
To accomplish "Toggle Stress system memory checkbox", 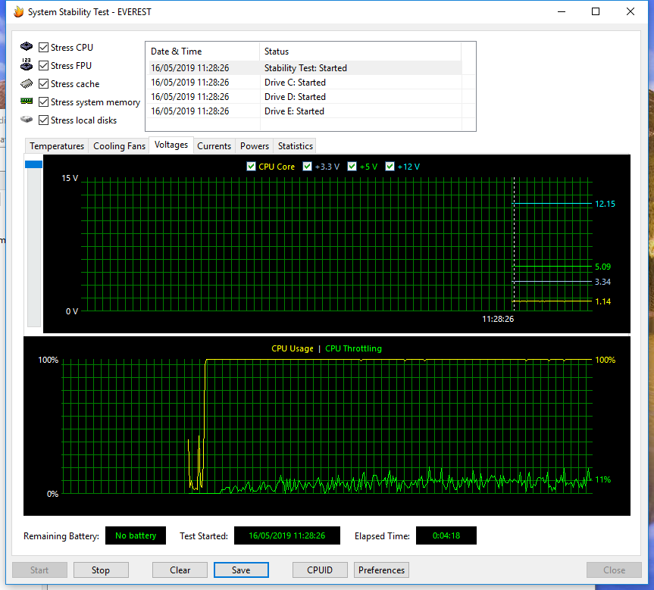I will (x=43, y=101).
